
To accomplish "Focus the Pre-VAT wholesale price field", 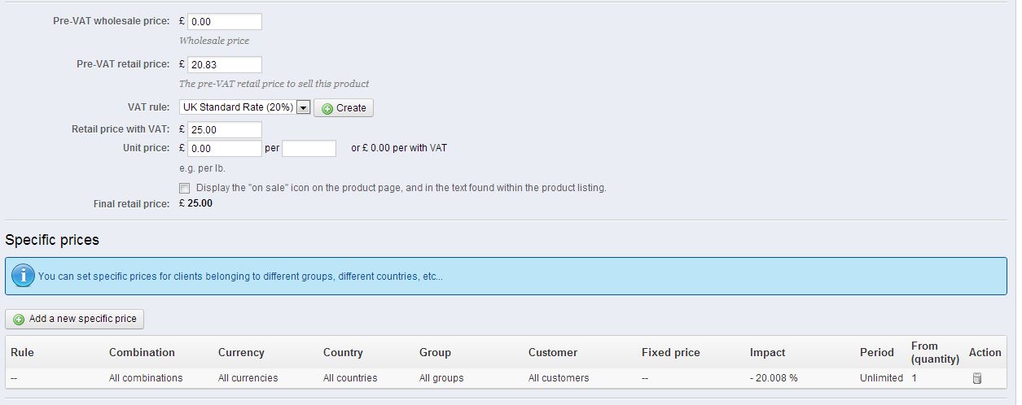I will coord(224,22).
